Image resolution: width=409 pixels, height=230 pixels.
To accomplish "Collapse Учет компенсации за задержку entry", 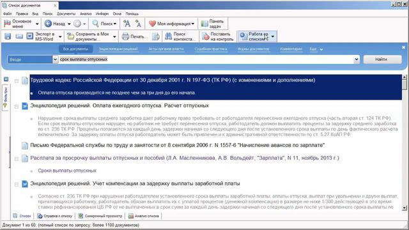I will click(x=17, y=185).
